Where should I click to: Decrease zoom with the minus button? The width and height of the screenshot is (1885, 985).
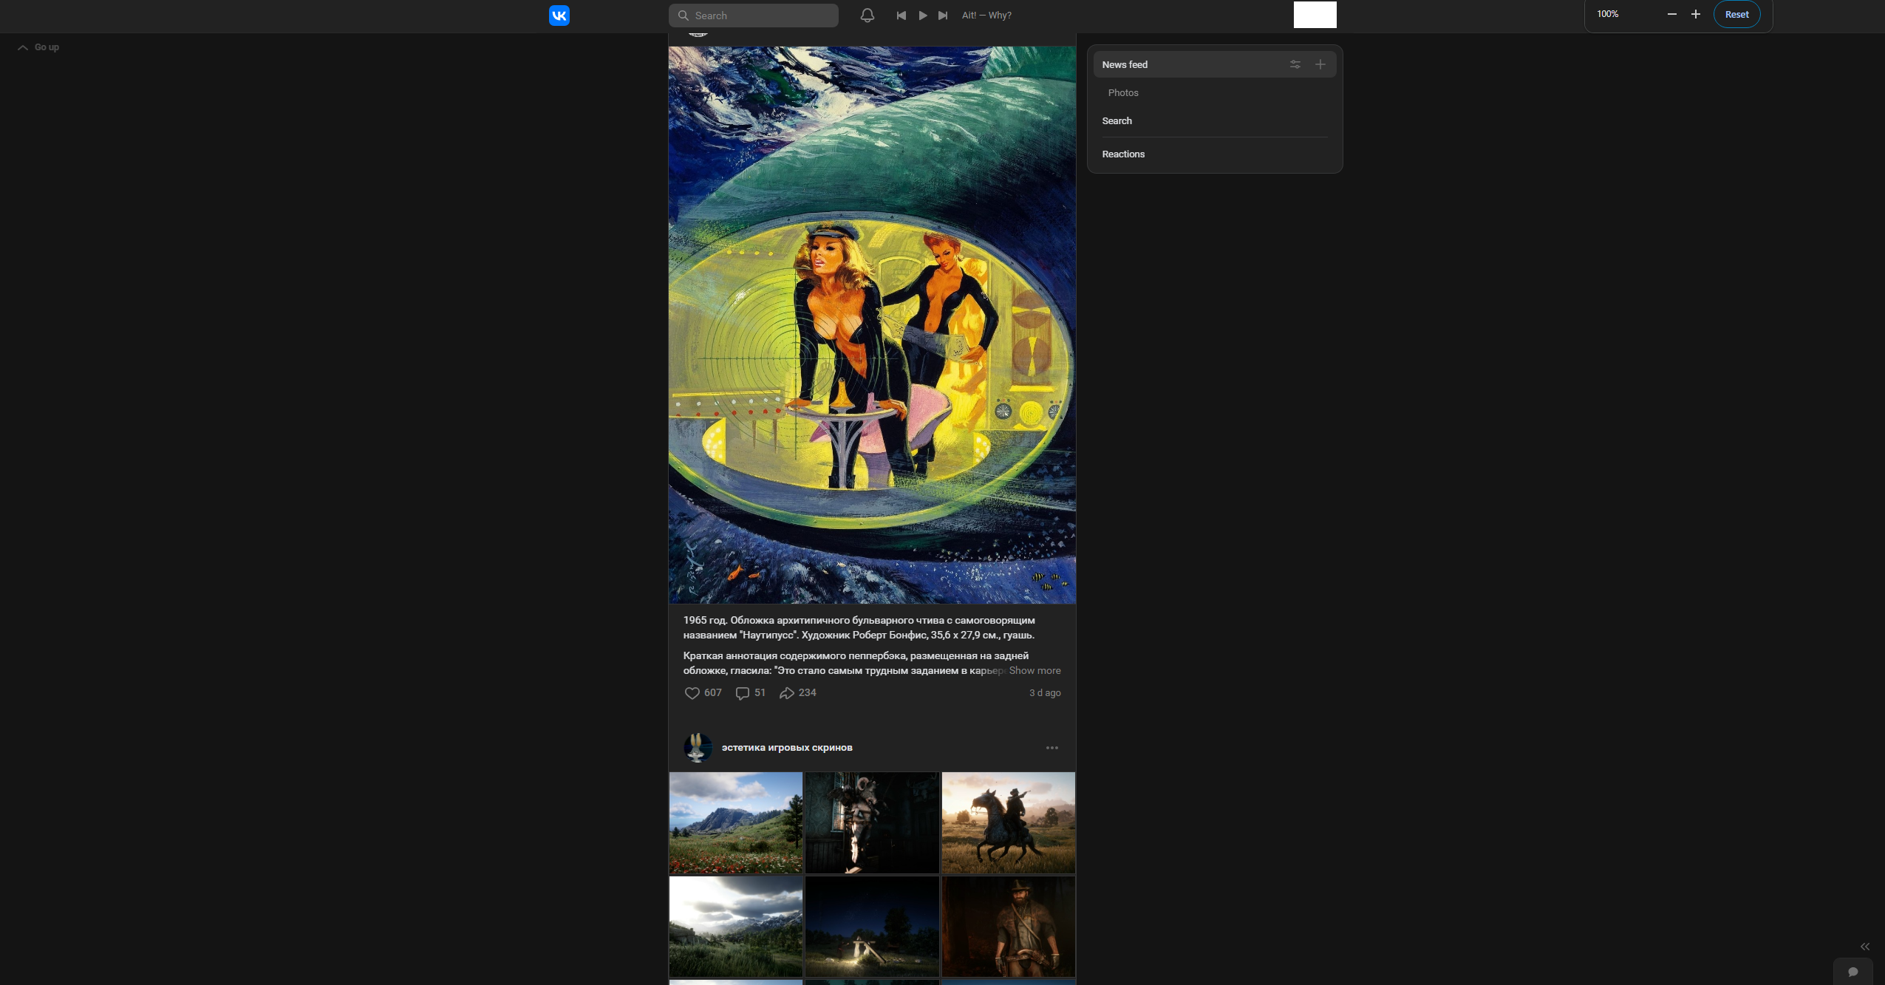[1672, 15]
